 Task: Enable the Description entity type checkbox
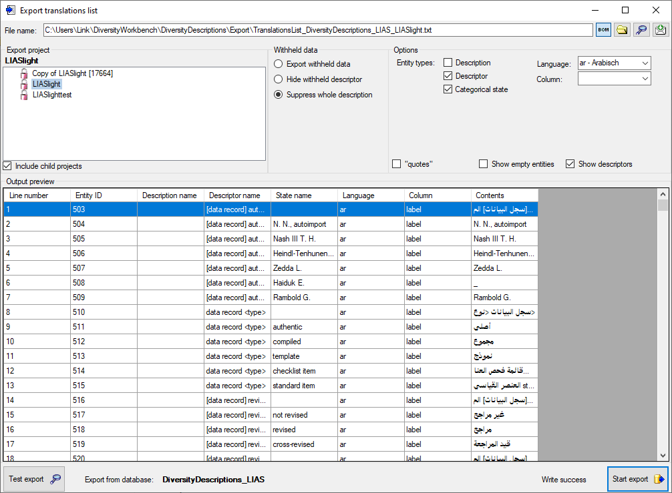pyautogui.click(x=448, y=63)
